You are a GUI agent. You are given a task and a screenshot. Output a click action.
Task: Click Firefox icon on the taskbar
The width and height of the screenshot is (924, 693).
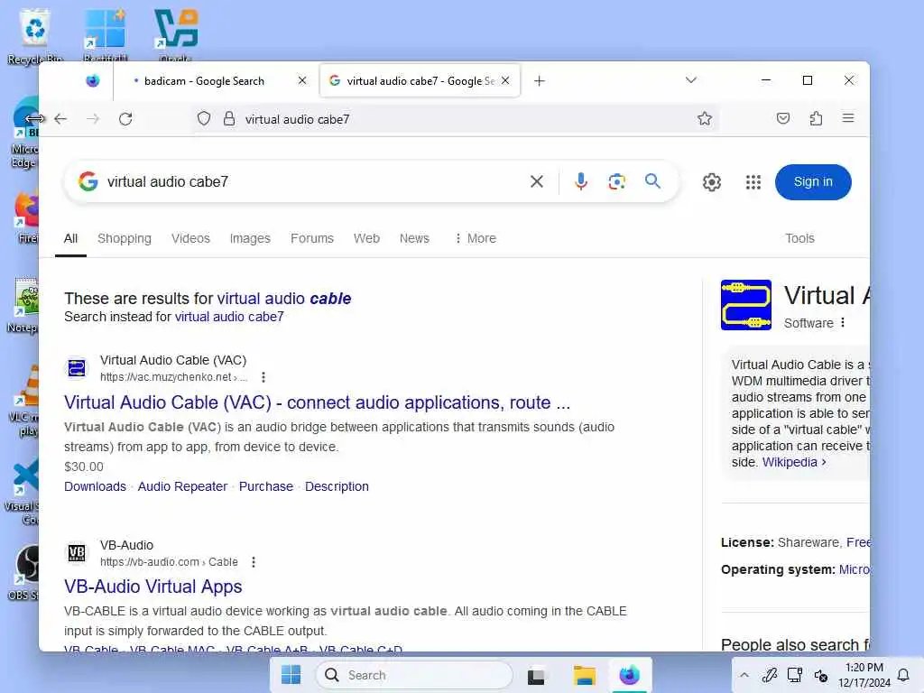pyautogui.click(x=629, y=675)
